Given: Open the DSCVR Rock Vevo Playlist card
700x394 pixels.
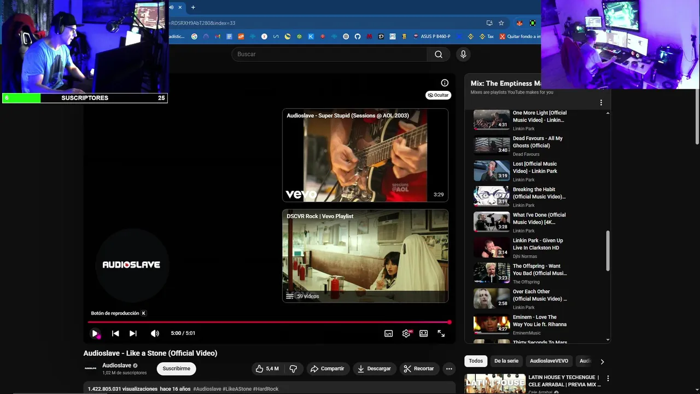Looking at the screenshot, I should point(365,256).
